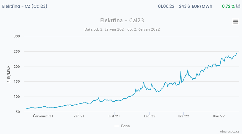Select the Led '22 x-axis label
Screen dimensions: 242x134
click(150, 116)
